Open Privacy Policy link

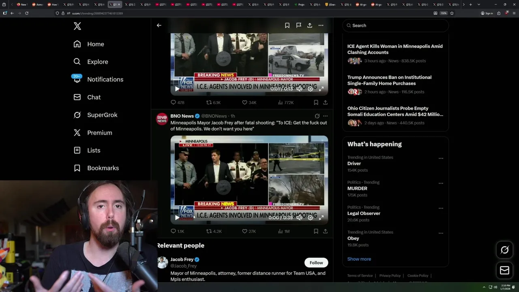(x=390, y=276)
